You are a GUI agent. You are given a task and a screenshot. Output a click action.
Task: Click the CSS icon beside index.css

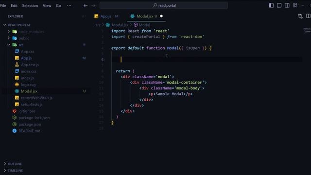tap(17, 71)
